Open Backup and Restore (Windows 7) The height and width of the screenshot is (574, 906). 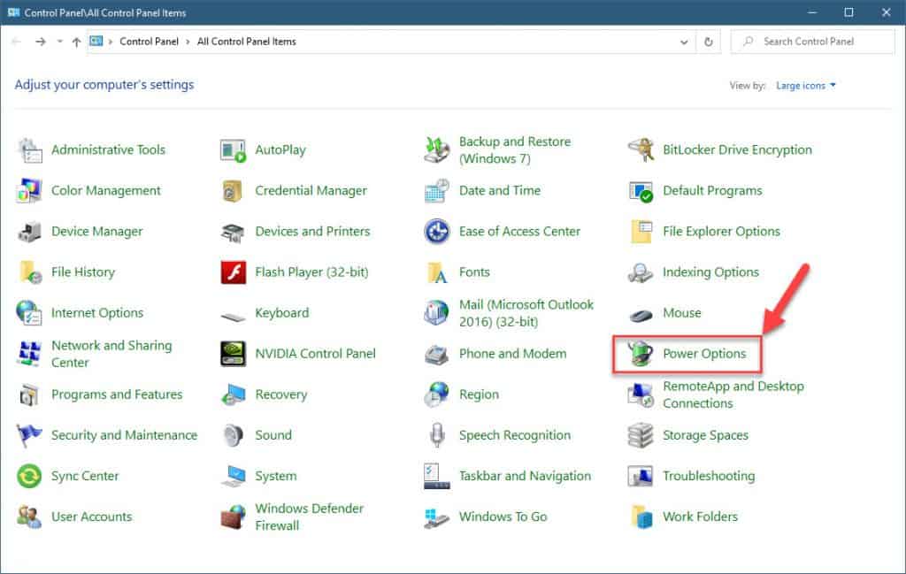(x=514, y=149)
